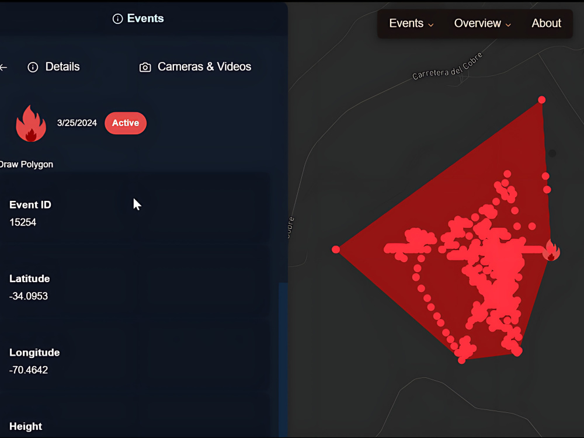Click the camera icon beside Cameras & Videos
Screen dimensions: 584x438
pyautogui.click(x=145, y=67)
